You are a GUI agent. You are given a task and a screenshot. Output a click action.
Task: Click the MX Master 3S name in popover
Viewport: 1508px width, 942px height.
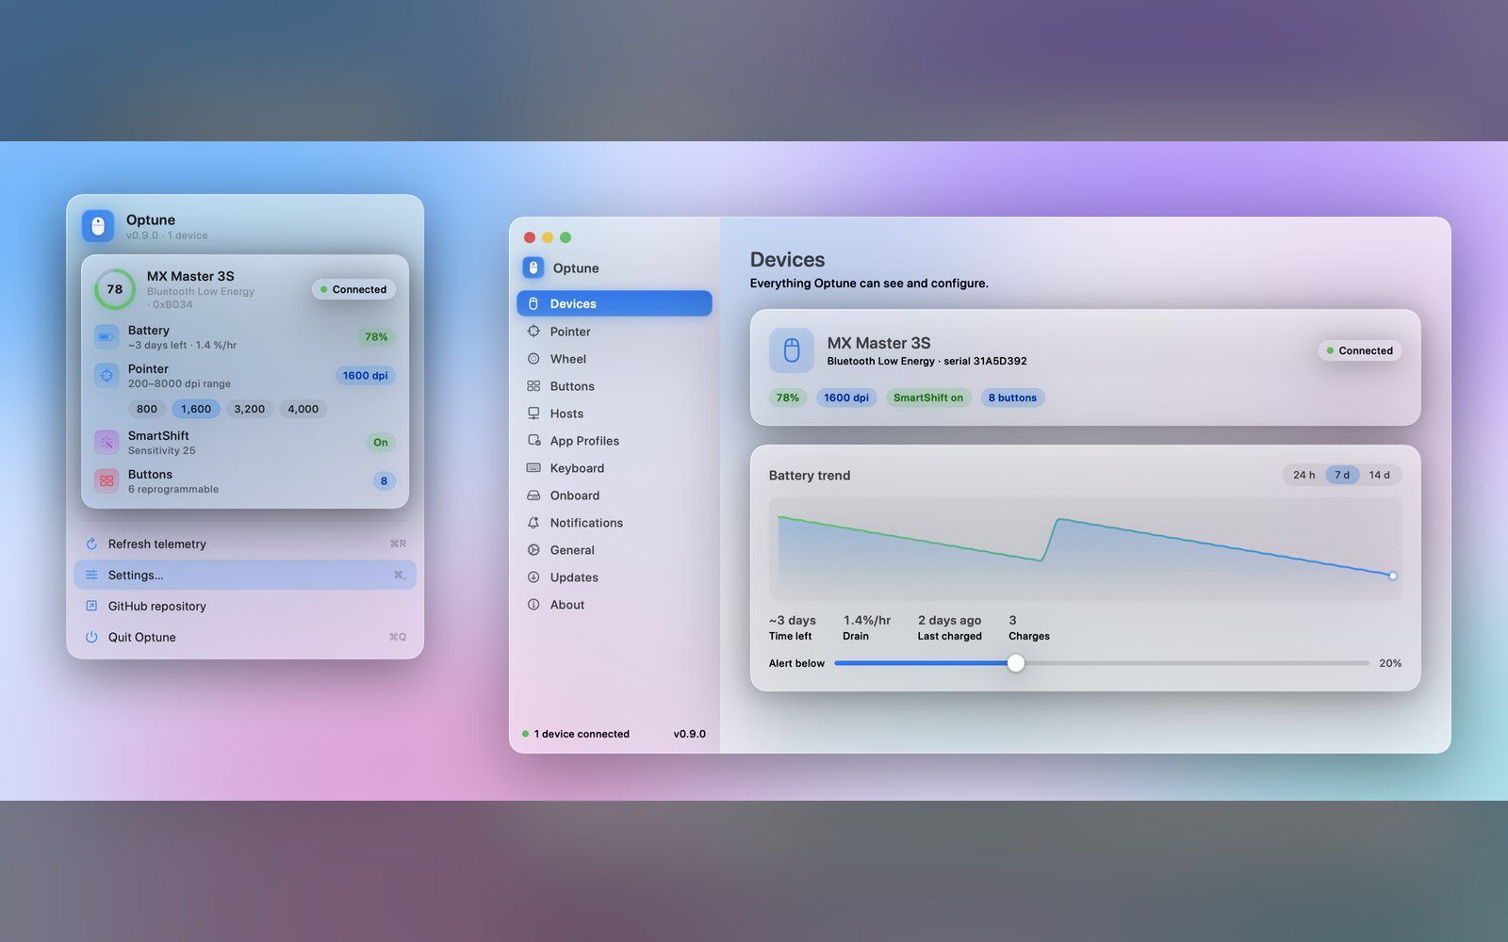coord(190,276)
